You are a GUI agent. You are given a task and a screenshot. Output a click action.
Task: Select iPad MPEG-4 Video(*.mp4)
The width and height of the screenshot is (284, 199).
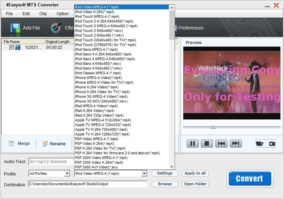(x=122, y=106)
